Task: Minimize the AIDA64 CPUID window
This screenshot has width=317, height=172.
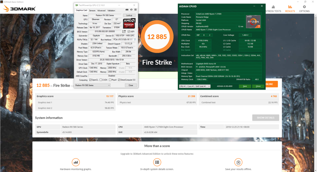Action: (x=254, y=6)
